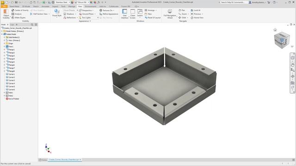Image resolution: width=296 pixels, height=166 pixels.
Task: Click the User Interface button
Action: (124, 14)
